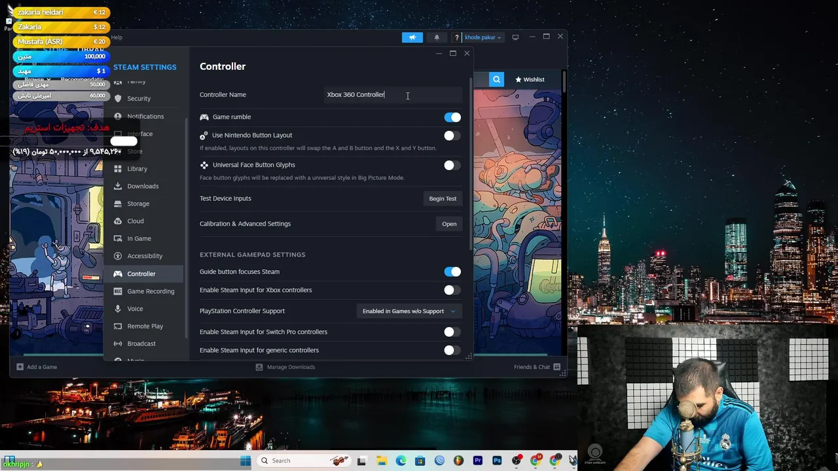Open Security settings via its shield icon
Viewport: 838px width, 471px height.
pyautogui.click(x=118, y=98)
